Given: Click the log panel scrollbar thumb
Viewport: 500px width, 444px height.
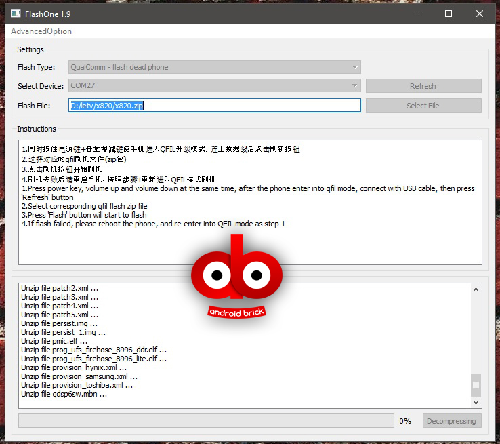Looking at the screenshot, I should tap(476, 384).
